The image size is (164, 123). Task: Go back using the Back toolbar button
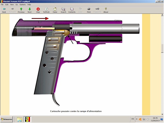[x=4, y=10]
